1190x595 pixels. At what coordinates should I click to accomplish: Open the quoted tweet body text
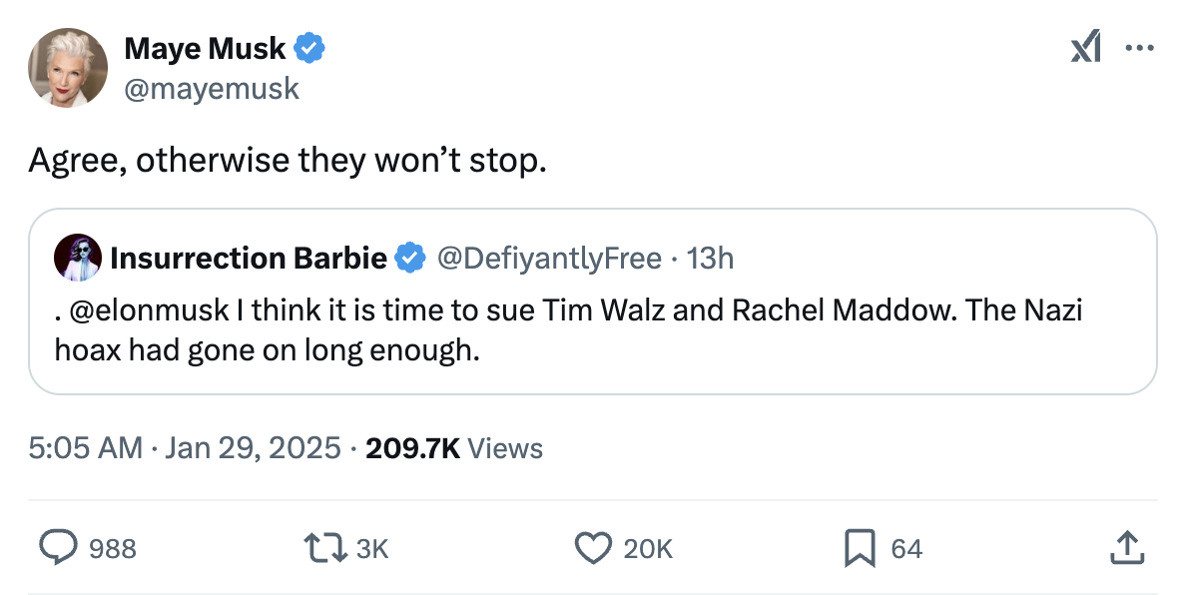[569, 331]
